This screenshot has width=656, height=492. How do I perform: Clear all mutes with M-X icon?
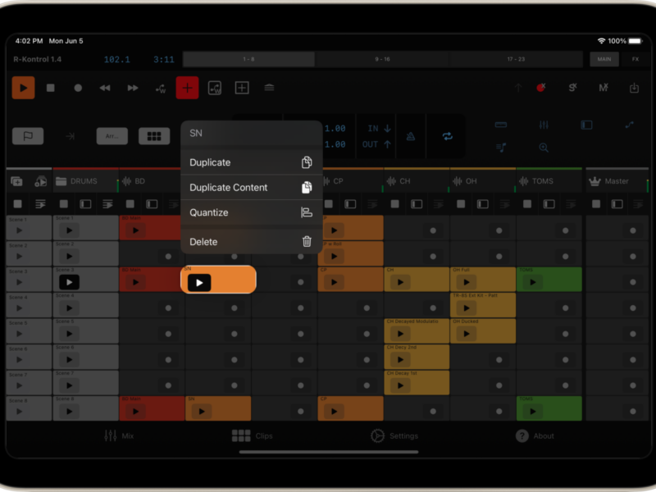tap(604, 88)
